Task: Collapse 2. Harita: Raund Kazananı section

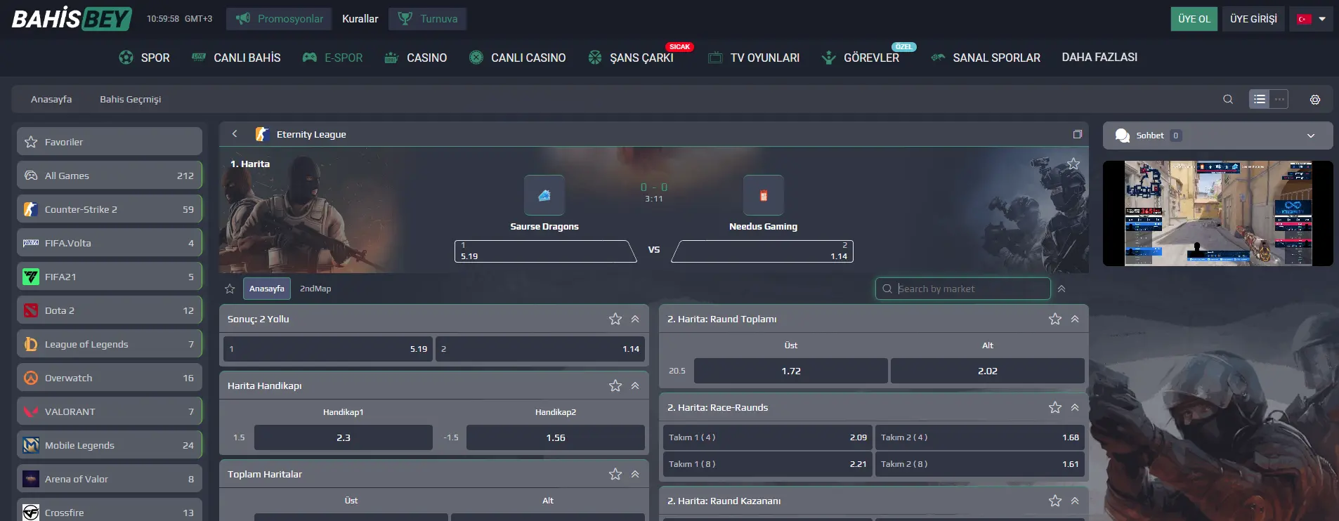Action: tap(1075, 501)
